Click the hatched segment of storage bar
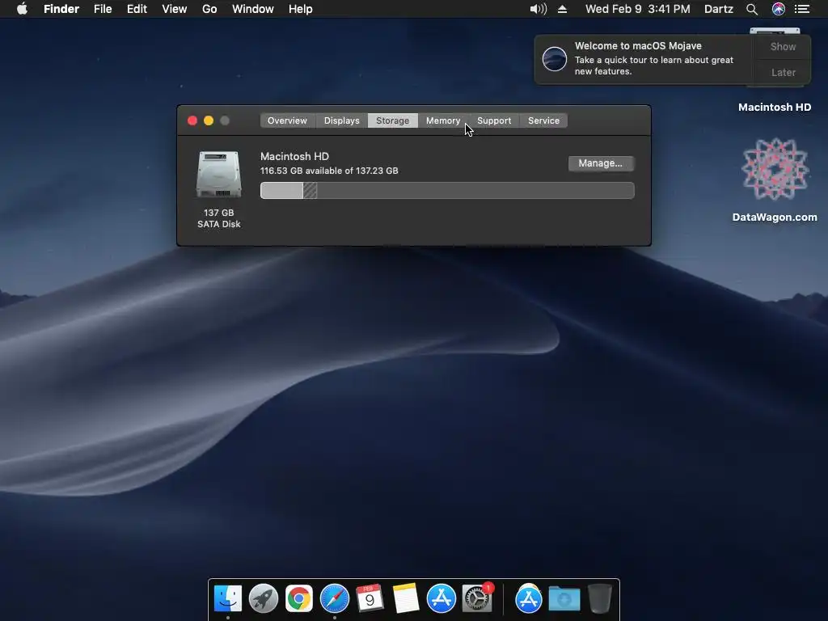This screenshot has width=828, height=621. [310, 191]
